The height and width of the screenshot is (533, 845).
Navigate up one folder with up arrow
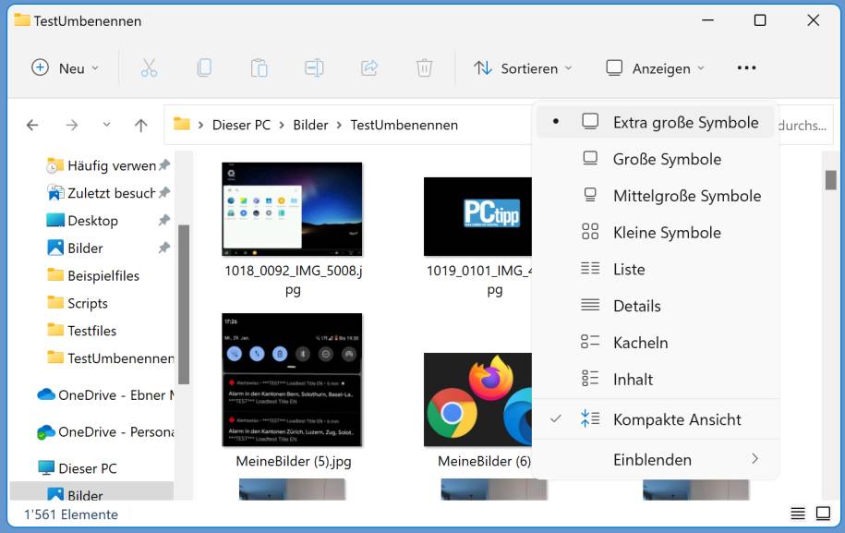[140, 125]
